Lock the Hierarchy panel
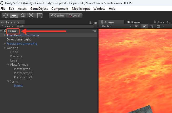This screenshot has height=113, width=172. tap(90, 23)
